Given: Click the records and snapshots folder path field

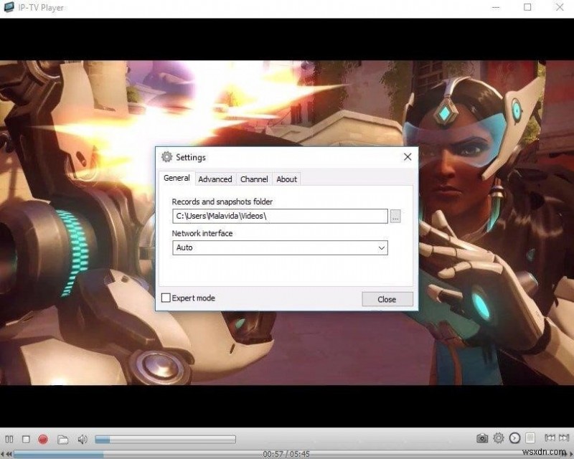Looking at the screenshot, I should click(280, 216).
